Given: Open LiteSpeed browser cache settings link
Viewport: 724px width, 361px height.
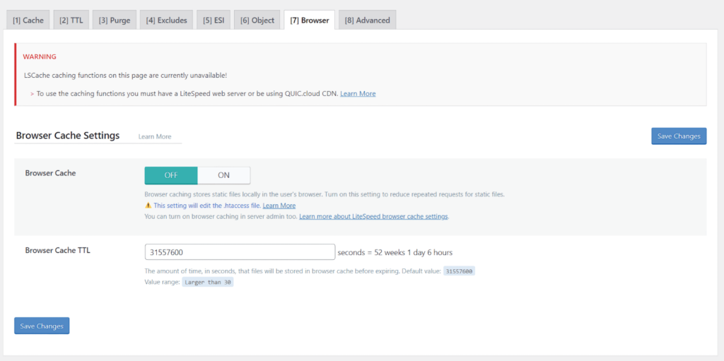Looking at the screenshot, I should pyautogui.click(x=373, y=216).
